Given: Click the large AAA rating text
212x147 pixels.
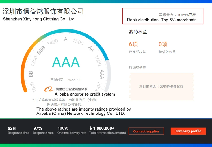Looking at the screenshot, I should point(66,62).
